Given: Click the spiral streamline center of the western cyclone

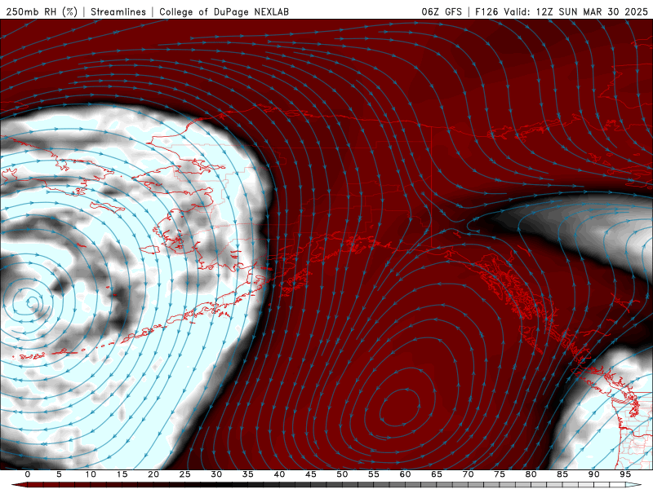Looking at the screenshot, I should pyautogui.click(x=31, y=303).
